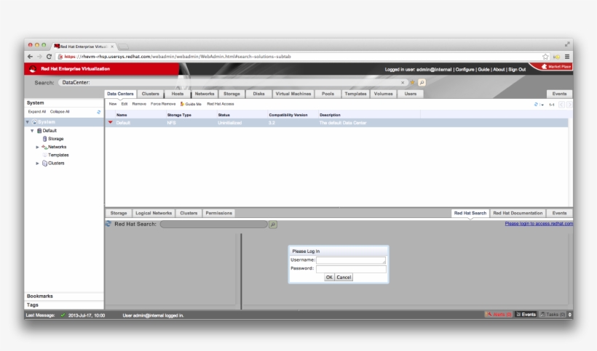Open the Disks tab
The image size is (597, 351).
[x=258, y=94]
